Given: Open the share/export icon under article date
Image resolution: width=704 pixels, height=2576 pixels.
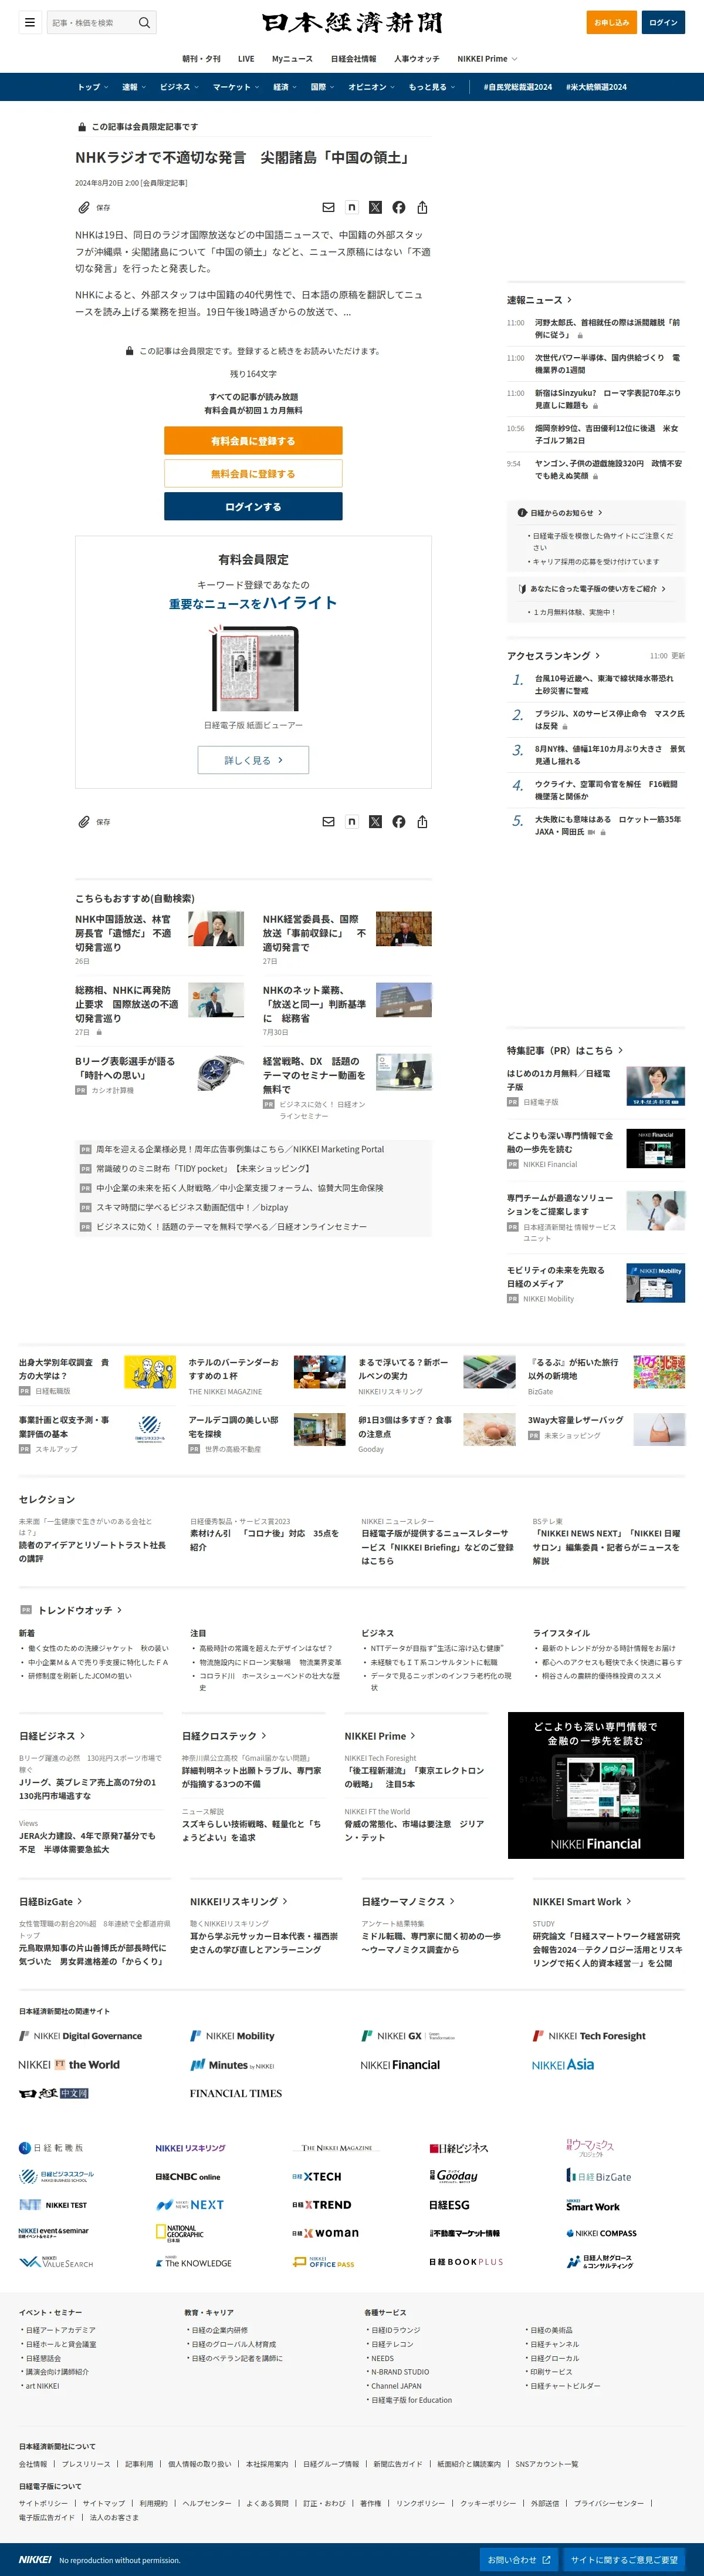Looking at the screenshot, I should tap(422, 208).
